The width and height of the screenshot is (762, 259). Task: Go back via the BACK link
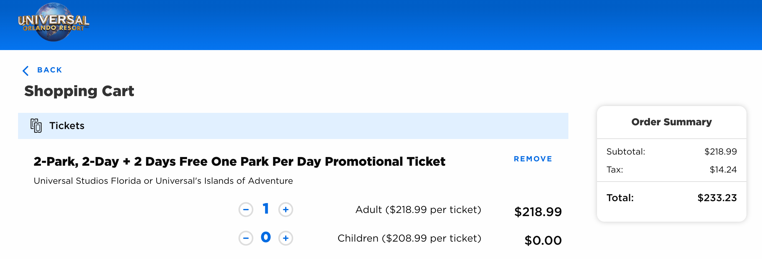point(49,70)
